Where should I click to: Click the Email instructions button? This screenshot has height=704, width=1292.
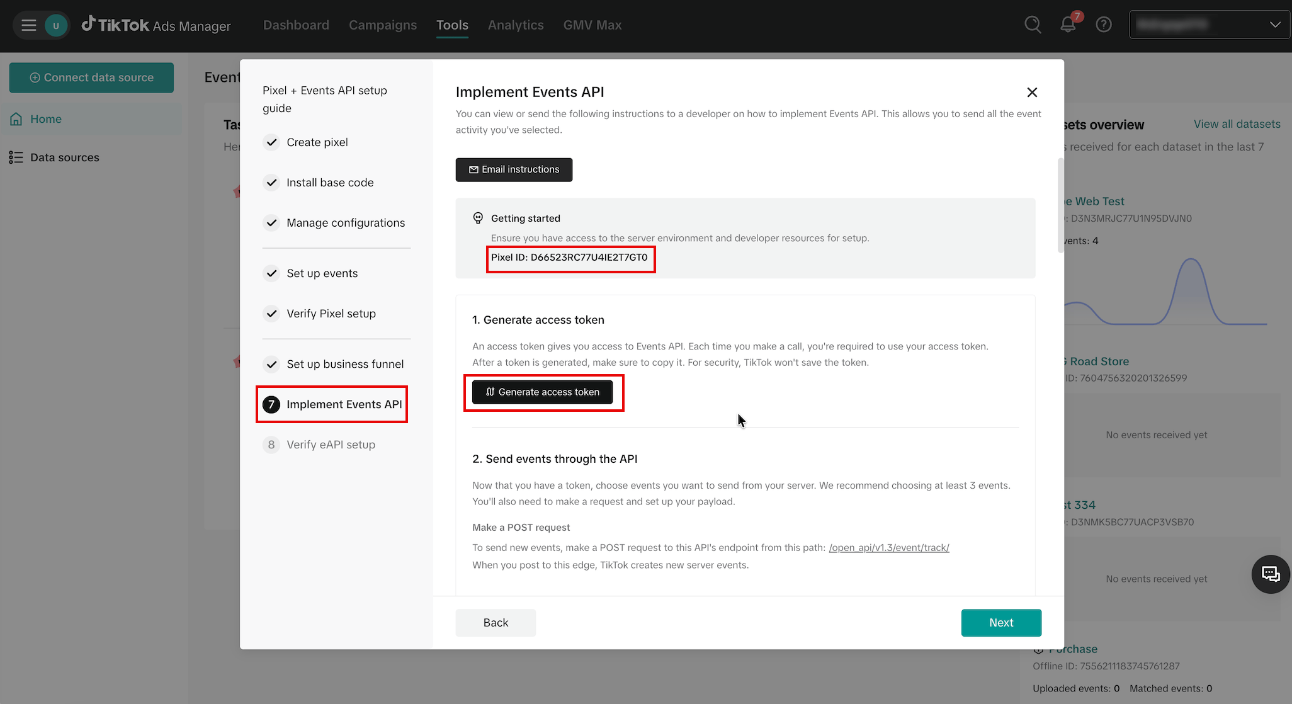coord(514,169)
